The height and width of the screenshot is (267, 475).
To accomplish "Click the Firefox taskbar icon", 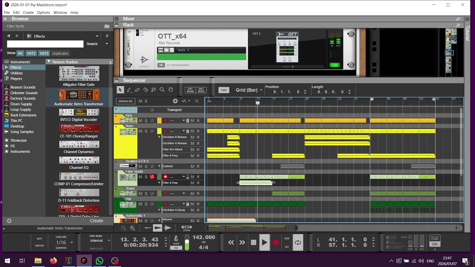I will [53, 261].
